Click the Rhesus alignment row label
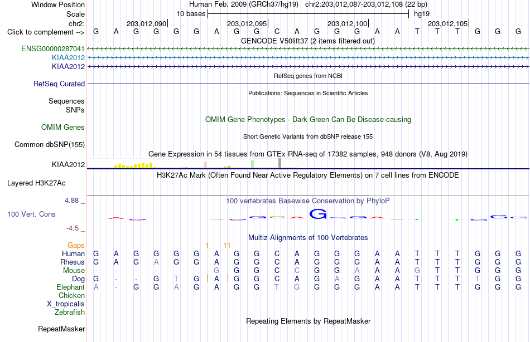The height and width of the screenshot is (342, 530). [73, 262]
